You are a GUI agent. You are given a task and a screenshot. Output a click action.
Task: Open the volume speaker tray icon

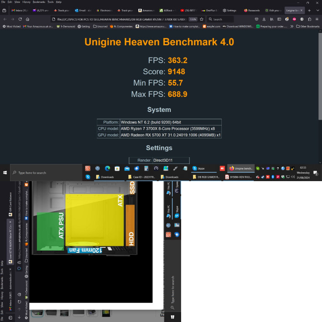tap(293, 177)
